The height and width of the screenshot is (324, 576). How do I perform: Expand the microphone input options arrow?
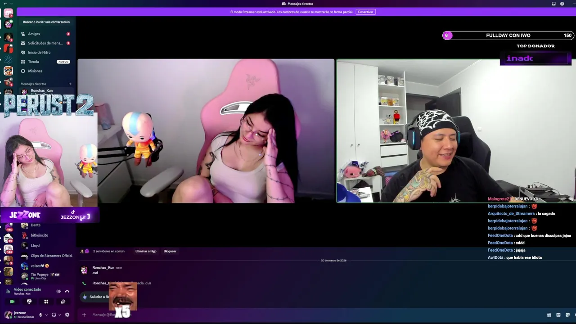(x=46, y=315)
